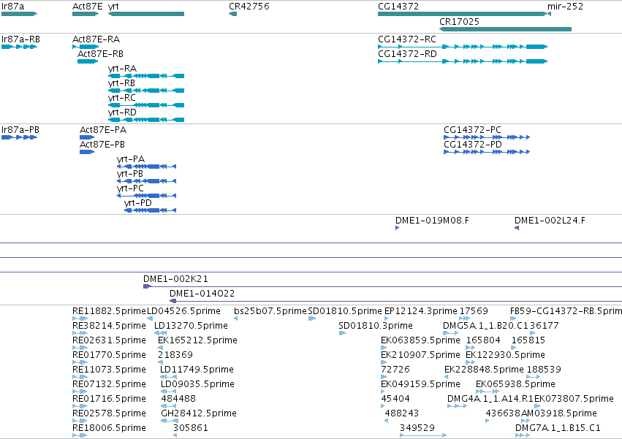Select the CG14372-PD protein feature
622x439 pixels.
click(487, 152)
